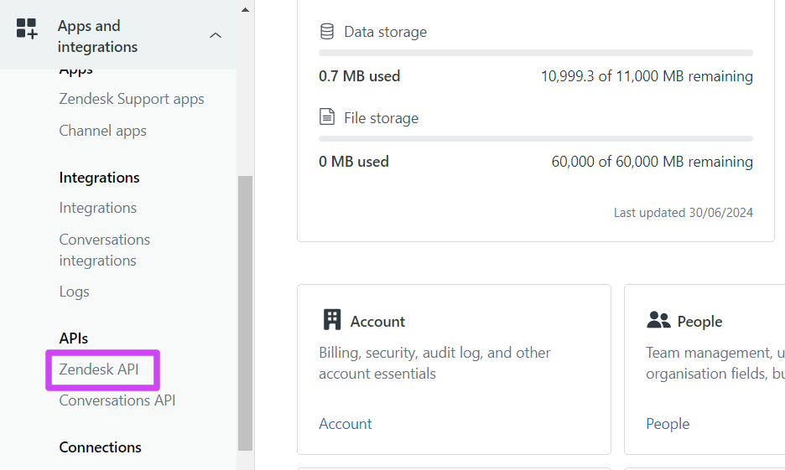Click the Data storage database icon
Viewport: 785px width, 470px height.
[327, 32]
